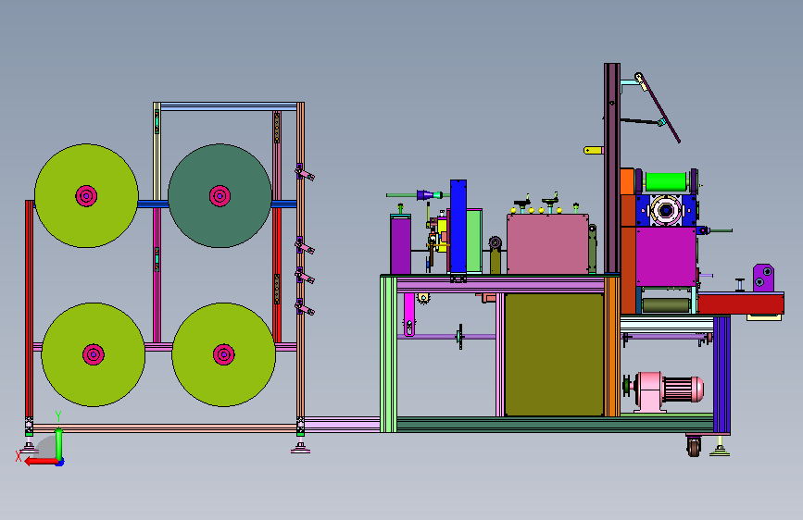Viewport: 803px width, 520px height.
Task: Click the red X axis arrow of the triad
Action: [x=41, y=461]
